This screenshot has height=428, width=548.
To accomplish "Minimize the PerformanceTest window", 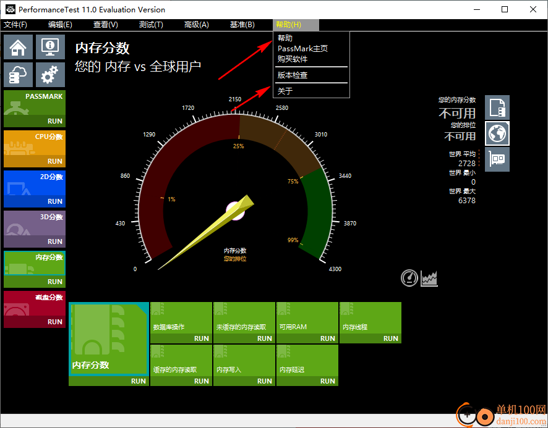I will click(477, 9).
